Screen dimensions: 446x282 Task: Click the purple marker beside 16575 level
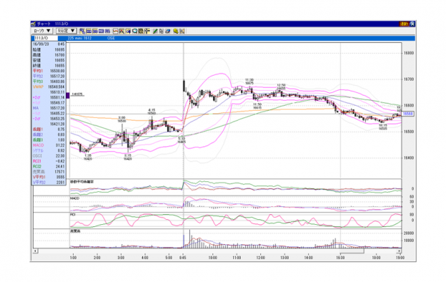click(x=68, y=96)
